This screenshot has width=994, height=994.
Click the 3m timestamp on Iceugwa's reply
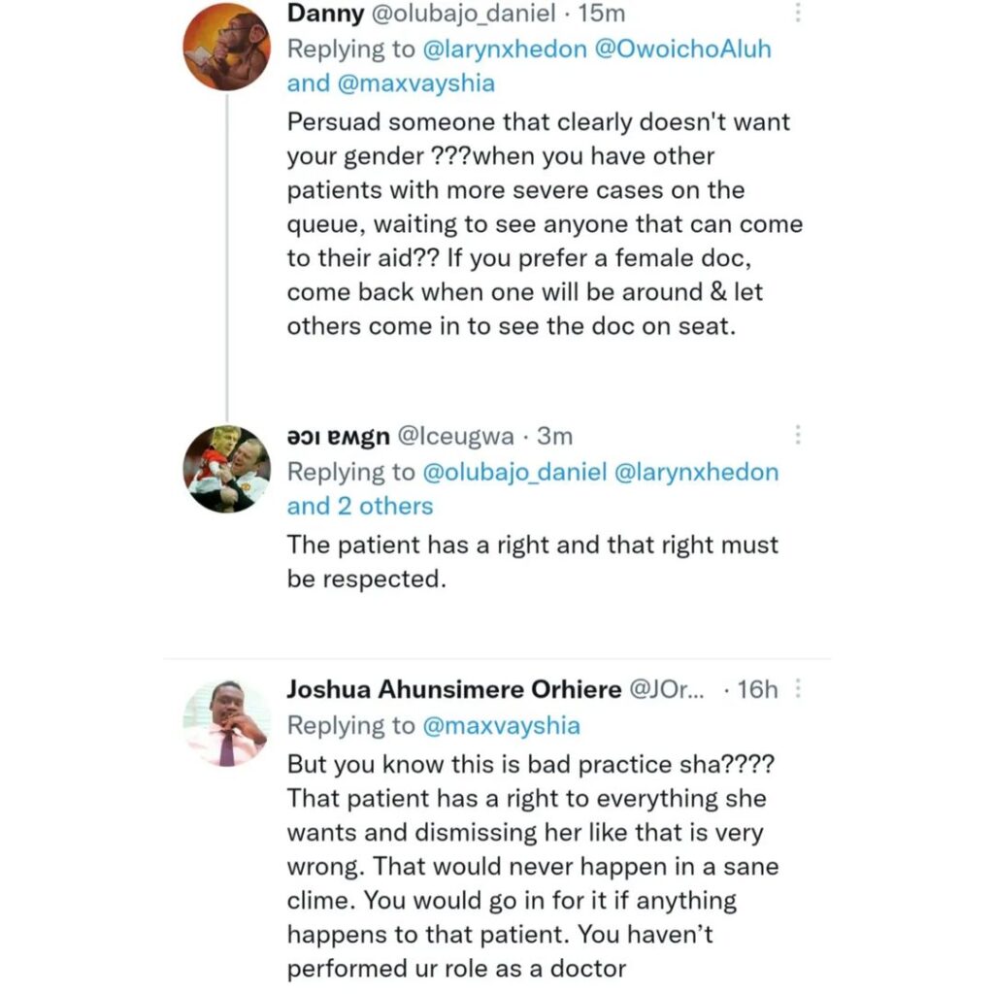point(551,437)
